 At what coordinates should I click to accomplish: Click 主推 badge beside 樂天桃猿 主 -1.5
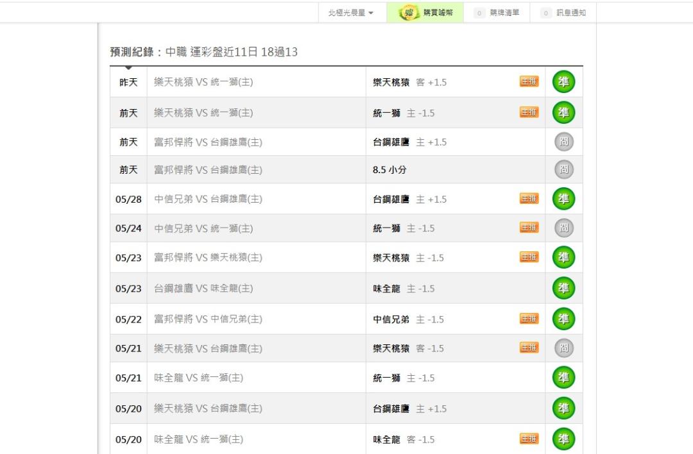coord(529,257)
